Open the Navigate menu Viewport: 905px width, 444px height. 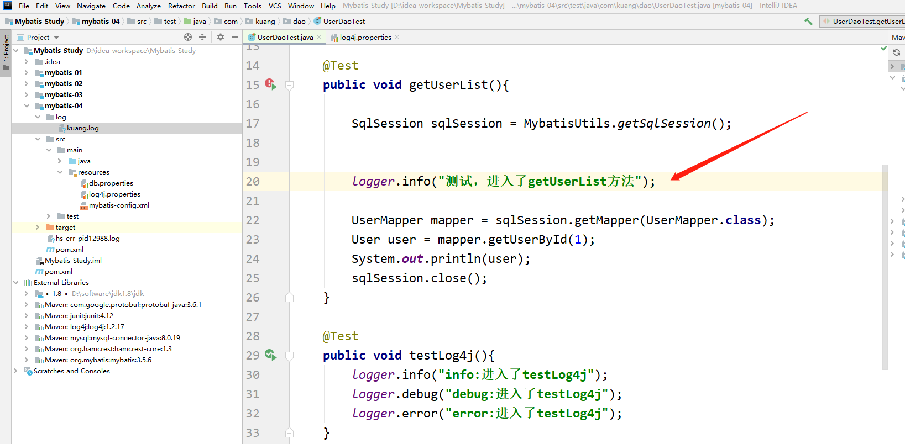(x=91, y=6)
